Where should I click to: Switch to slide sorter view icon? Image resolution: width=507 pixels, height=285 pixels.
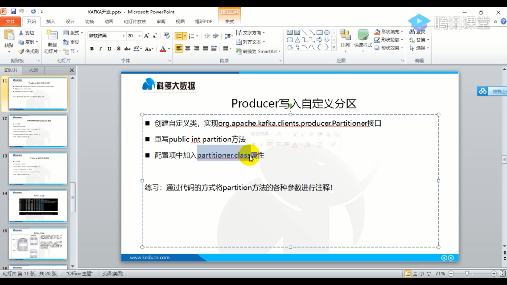tap(415, 273)
